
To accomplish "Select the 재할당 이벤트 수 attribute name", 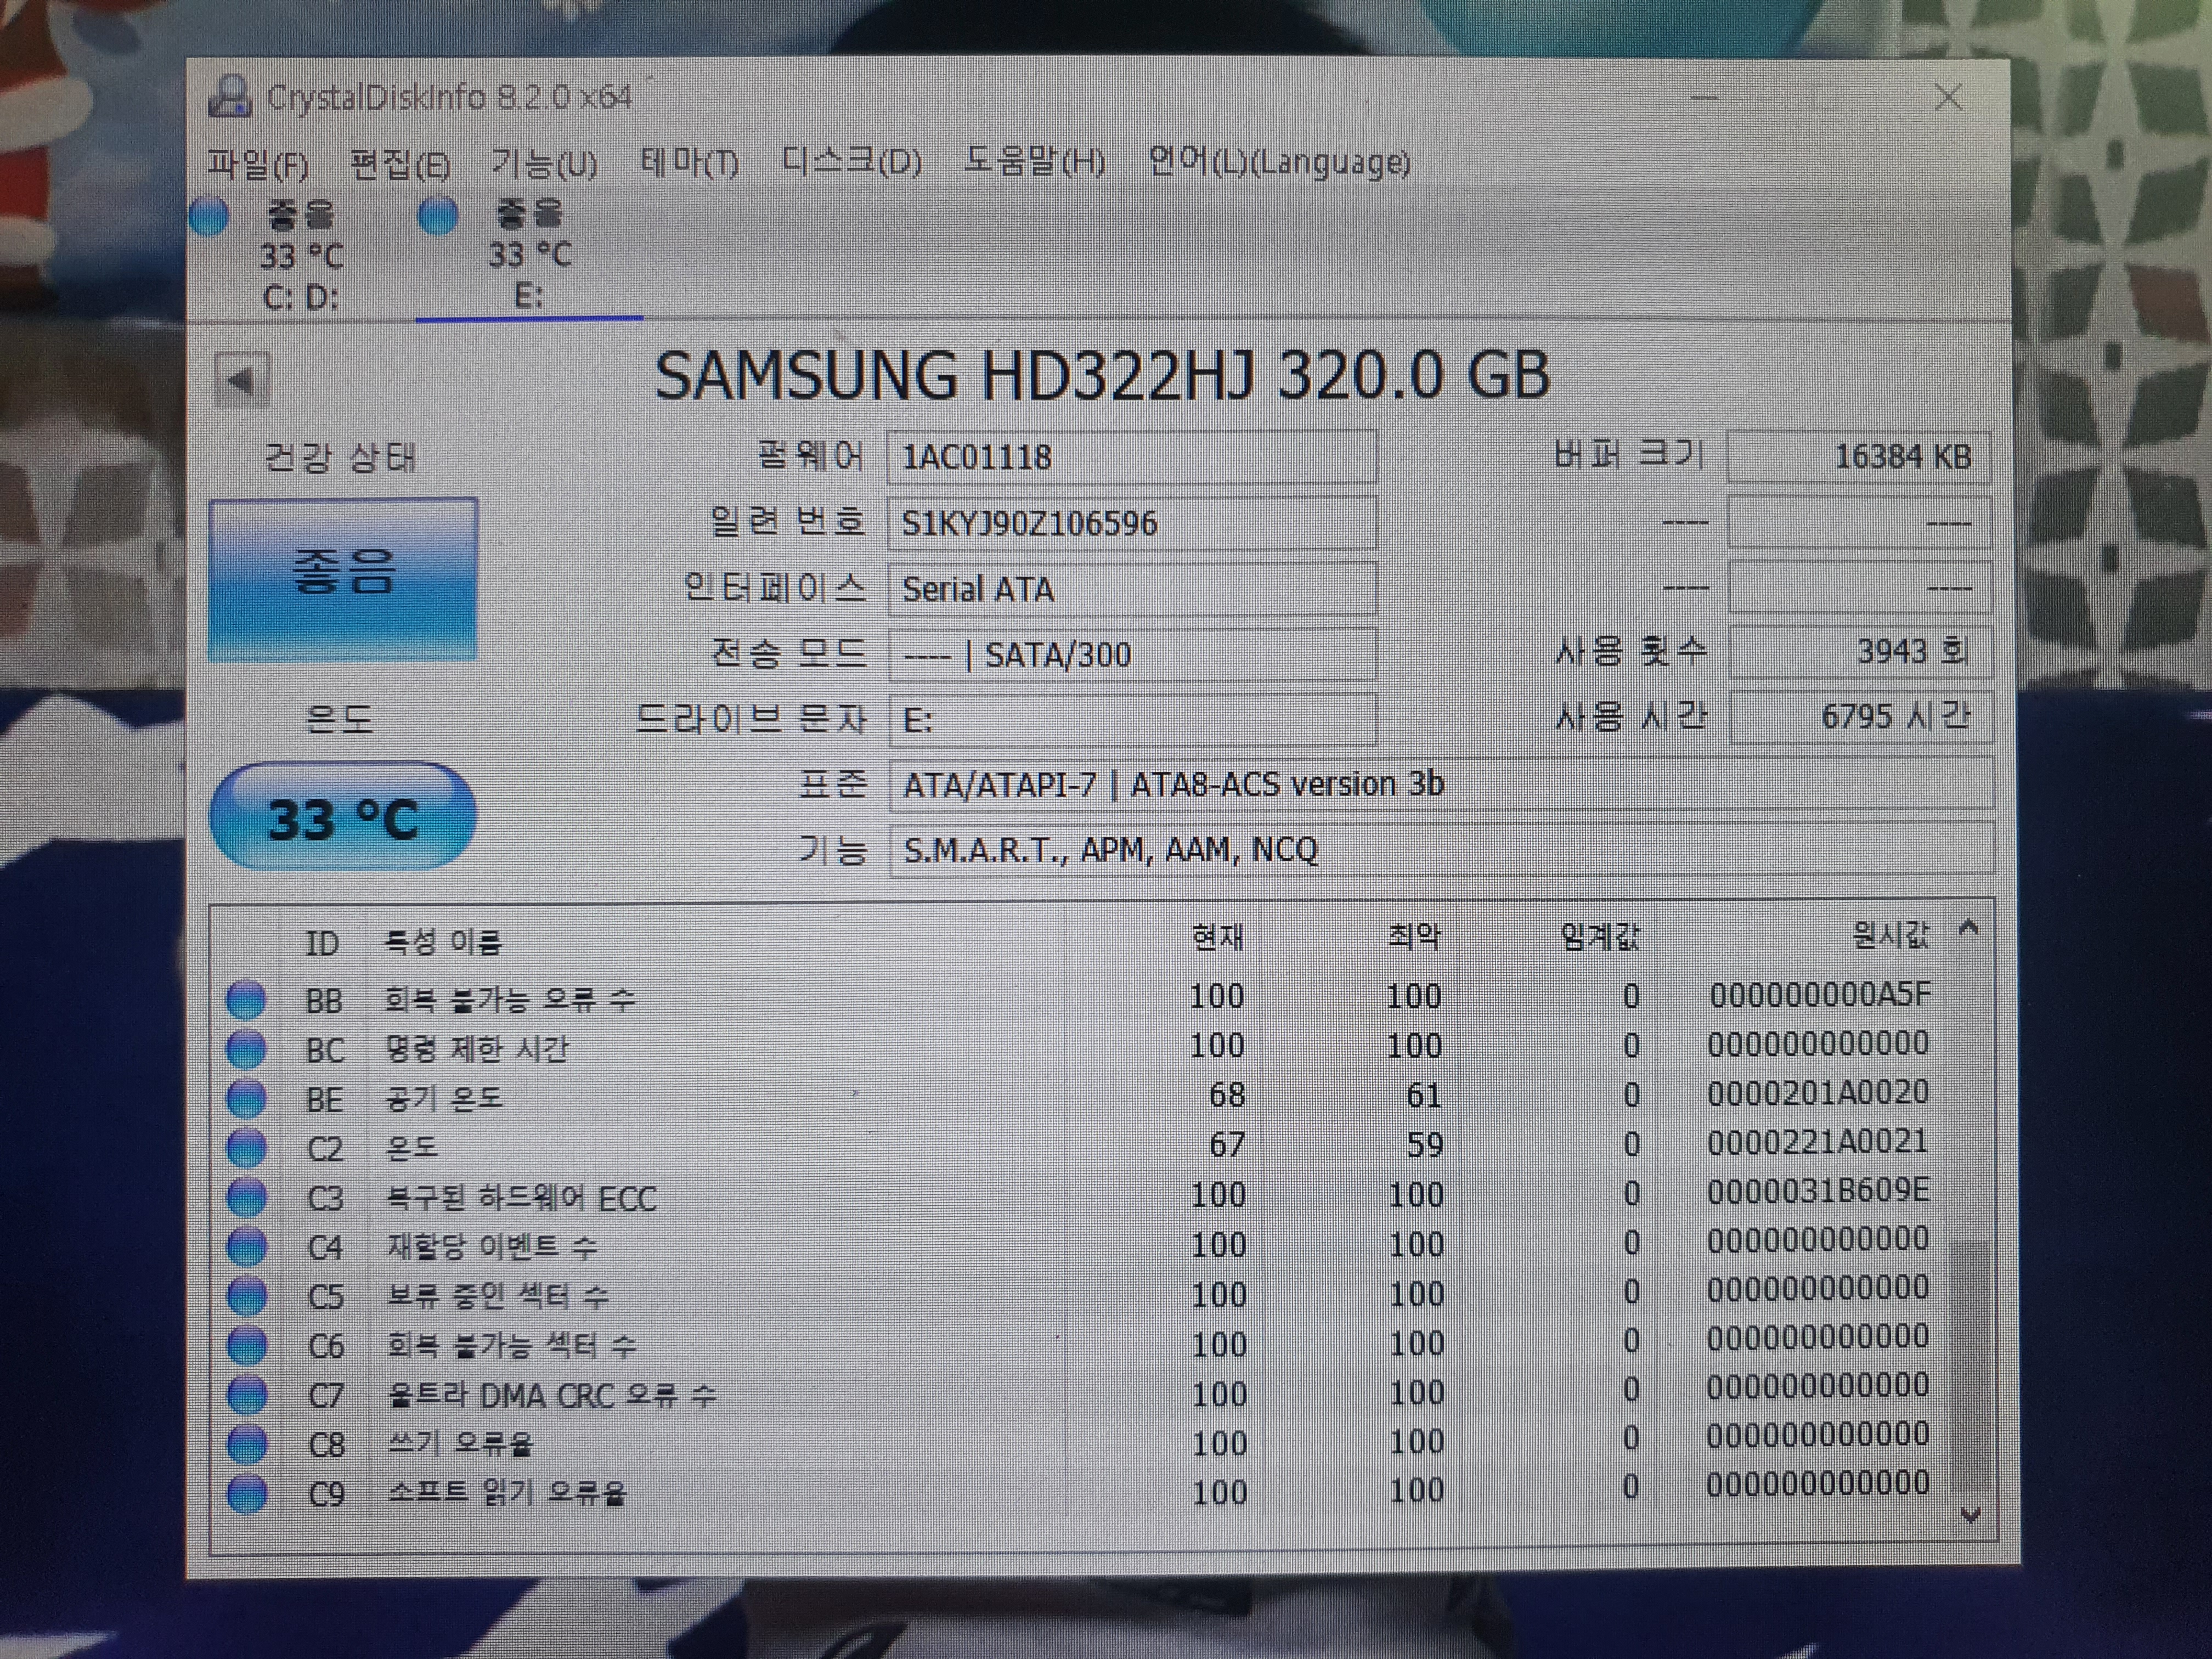I will [492, 1246].
